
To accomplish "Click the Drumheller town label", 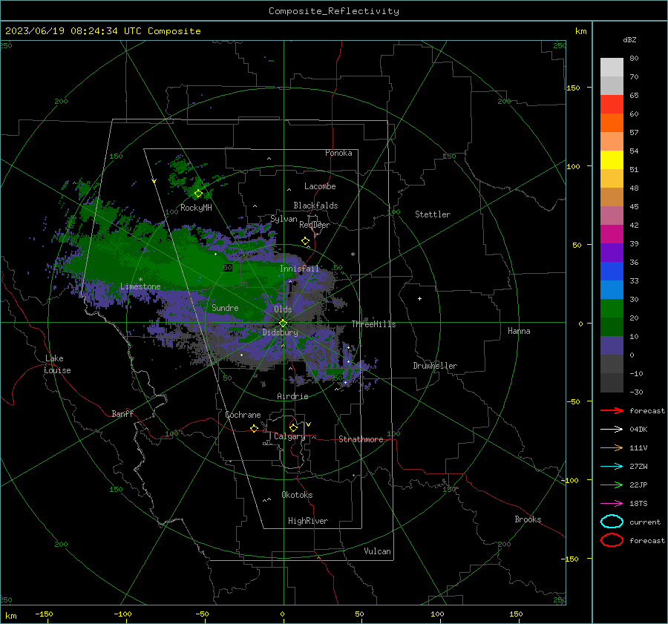I will 435,366.
